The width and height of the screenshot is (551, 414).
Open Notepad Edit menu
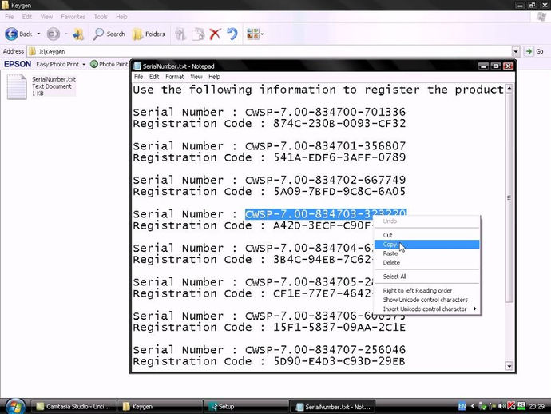(x=154, y=77)
